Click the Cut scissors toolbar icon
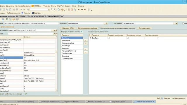Image resolution: width=187 pixels, height=105 pixels. [x=4, y=10]
